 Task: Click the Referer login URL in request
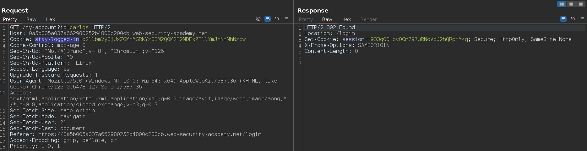click(x=149, y=134)
